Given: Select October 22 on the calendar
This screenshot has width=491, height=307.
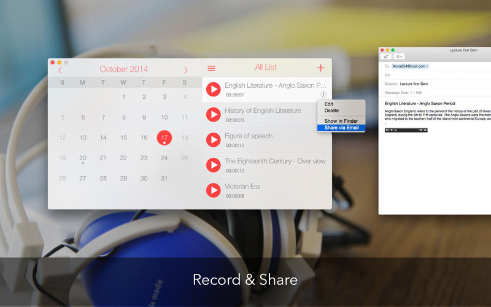Looking at the screenshot, I should click(x=123, y=158).
